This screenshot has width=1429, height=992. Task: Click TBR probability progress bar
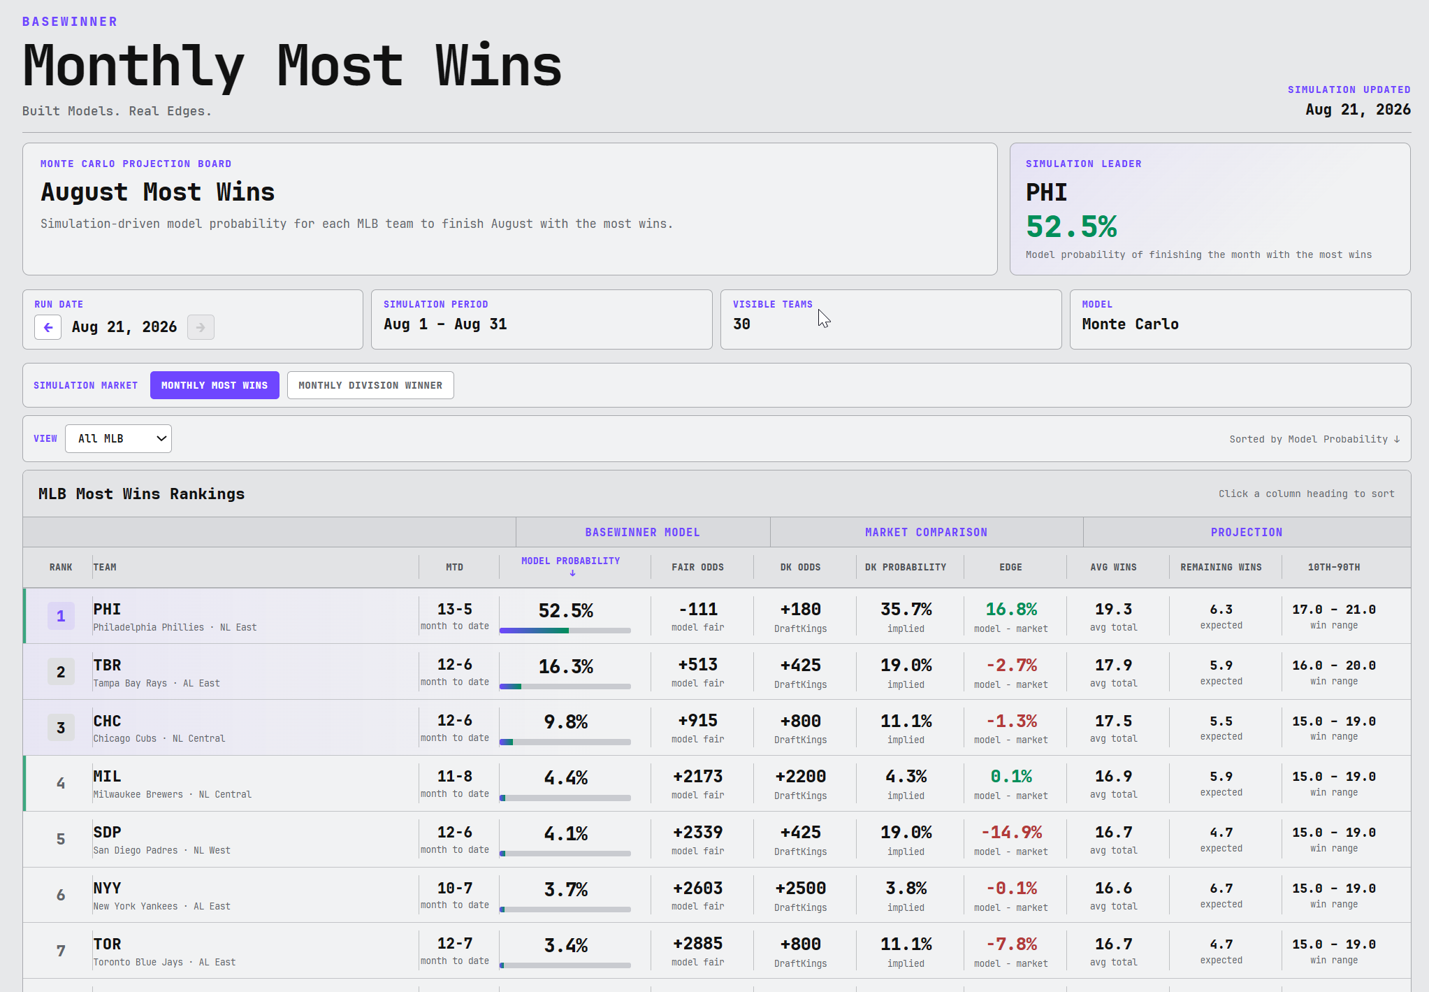coord(565,687)
